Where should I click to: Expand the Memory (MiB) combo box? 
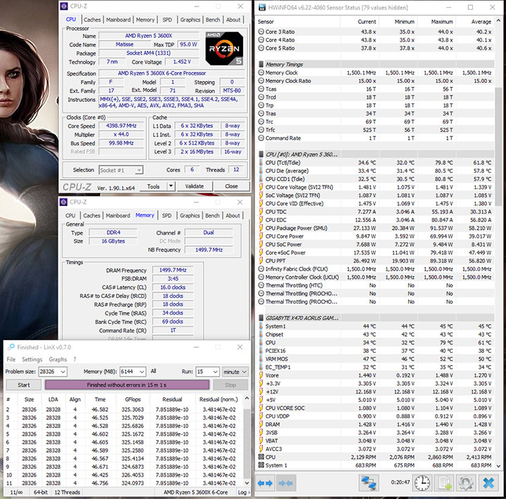143,371
